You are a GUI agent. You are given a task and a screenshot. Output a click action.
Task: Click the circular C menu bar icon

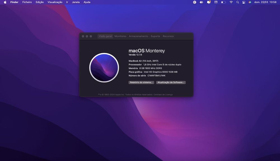pyautogui.click(x=195, y=2)
